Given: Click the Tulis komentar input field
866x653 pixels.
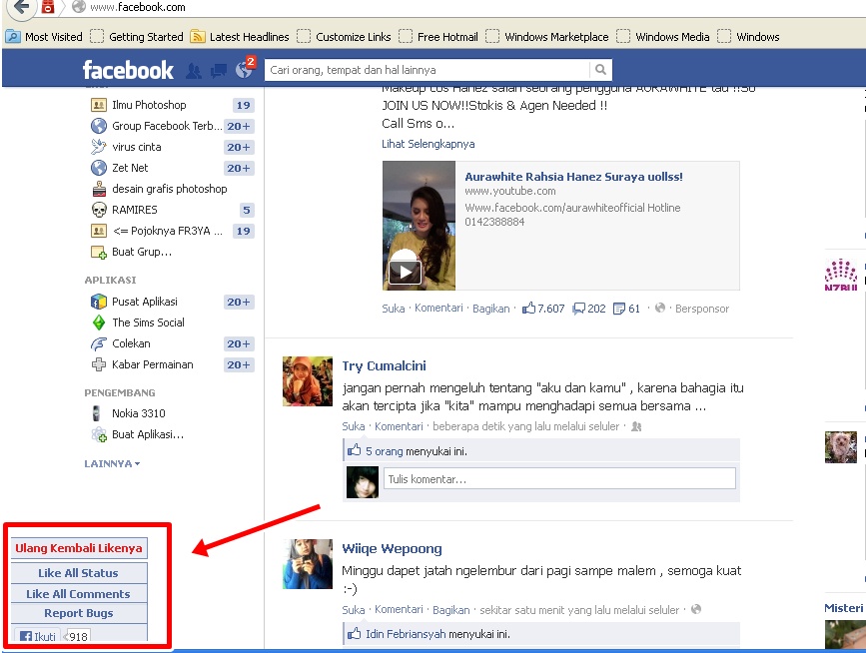Looking at the screenshot, I should pyautogui.click(x=557, y=481).
